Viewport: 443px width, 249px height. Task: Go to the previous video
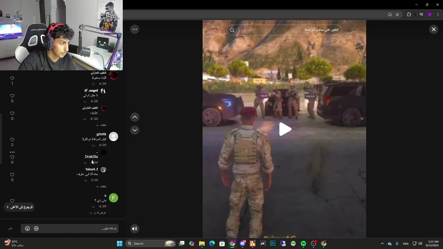tap(135, 117)
